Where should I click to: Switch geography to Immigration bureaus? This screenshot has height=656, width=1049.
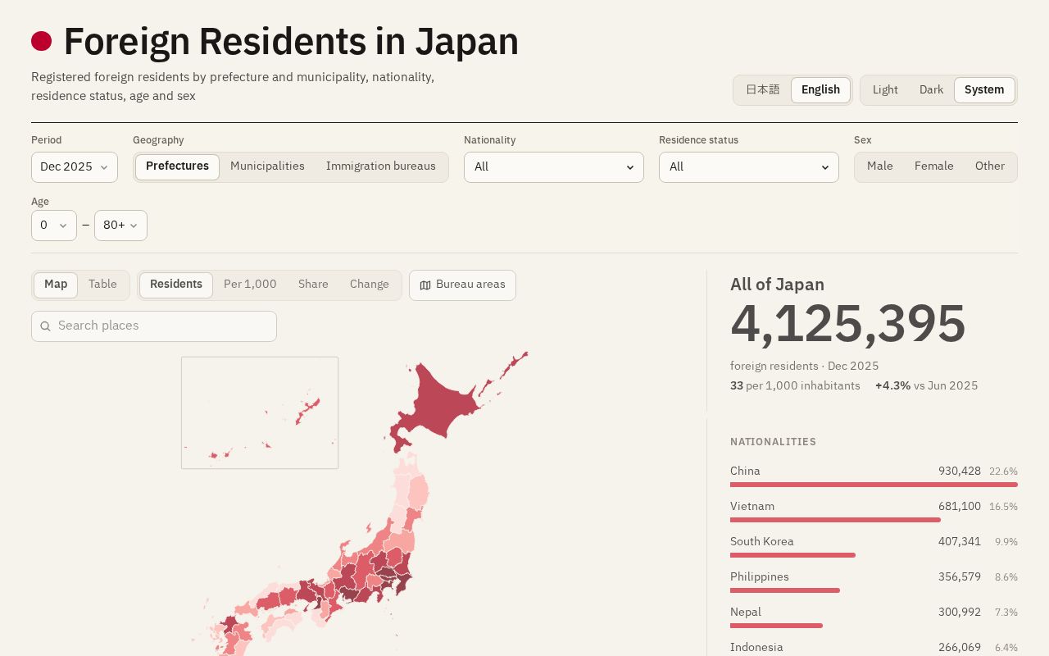pyautogui.click(x=381, y=166)
